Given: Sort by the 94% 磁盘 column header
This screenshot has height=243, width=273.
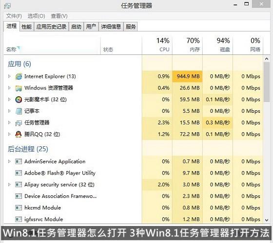Looking at the screenshot, I should (x=218, y=46).
